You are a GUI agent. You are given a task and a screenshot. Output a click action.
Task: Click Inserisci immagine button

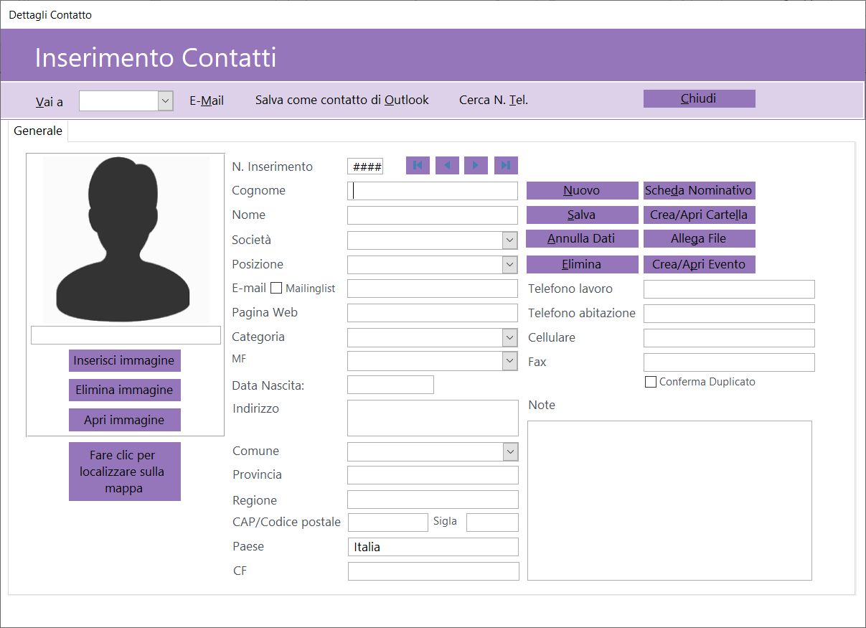[x=124, y=360]
